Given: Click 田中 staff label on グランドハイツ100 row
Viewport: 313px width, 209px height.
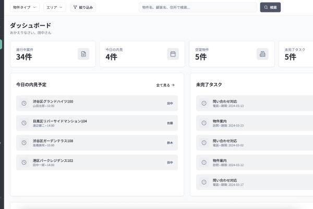Looking at the screenshot, I should point(170,103).
